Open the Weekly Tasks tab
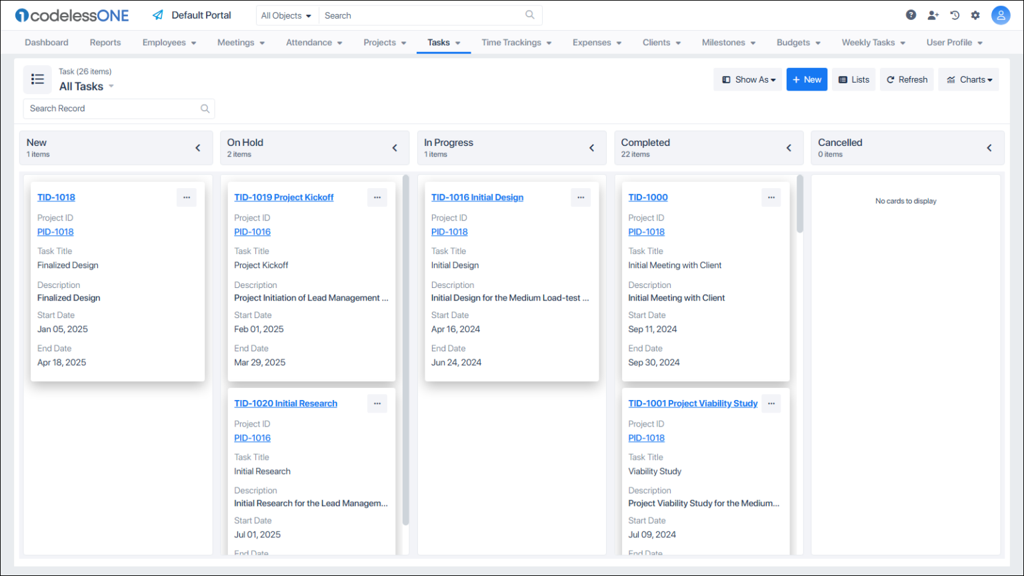This screenshot has width=1024, height=576. click(873, 42)
